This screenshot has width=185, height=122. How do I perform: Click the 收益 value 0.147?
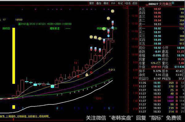(157, 79)
